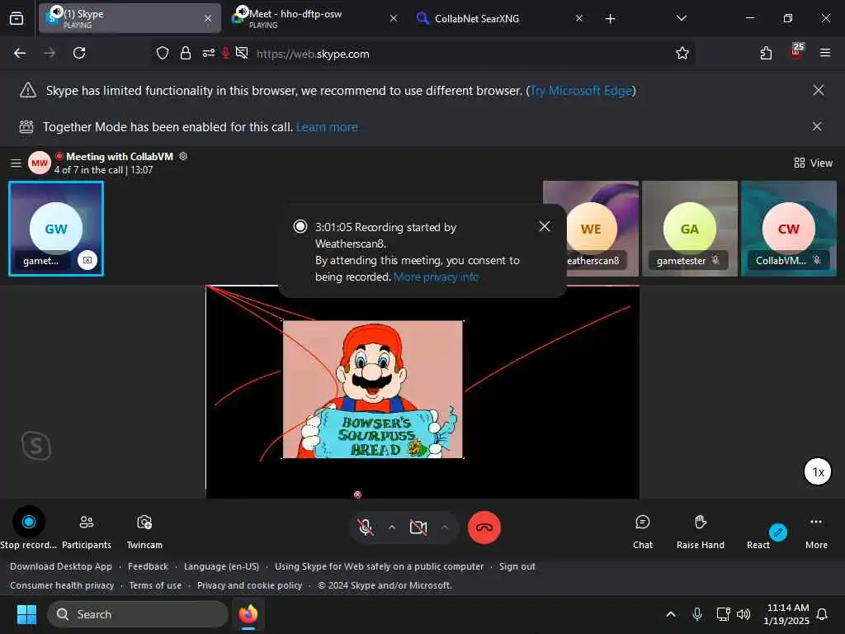
Task: Open More privacy info link
Action: click(436, 277)
